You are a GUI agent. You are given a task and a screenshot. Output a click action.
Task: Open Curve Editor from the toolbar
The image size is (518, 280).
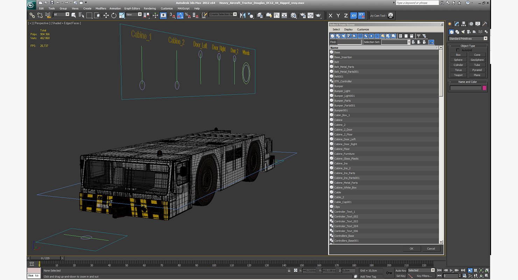276,15
